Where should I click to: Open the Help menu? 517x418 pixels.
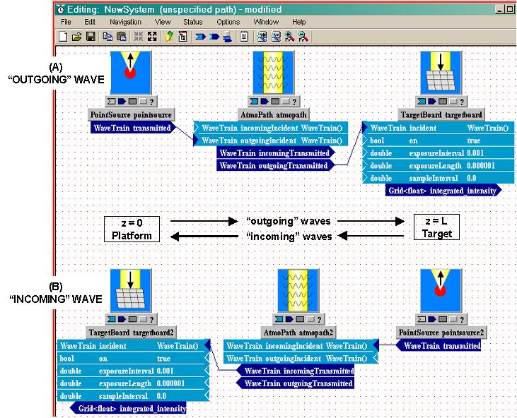(x=298, y=22)
